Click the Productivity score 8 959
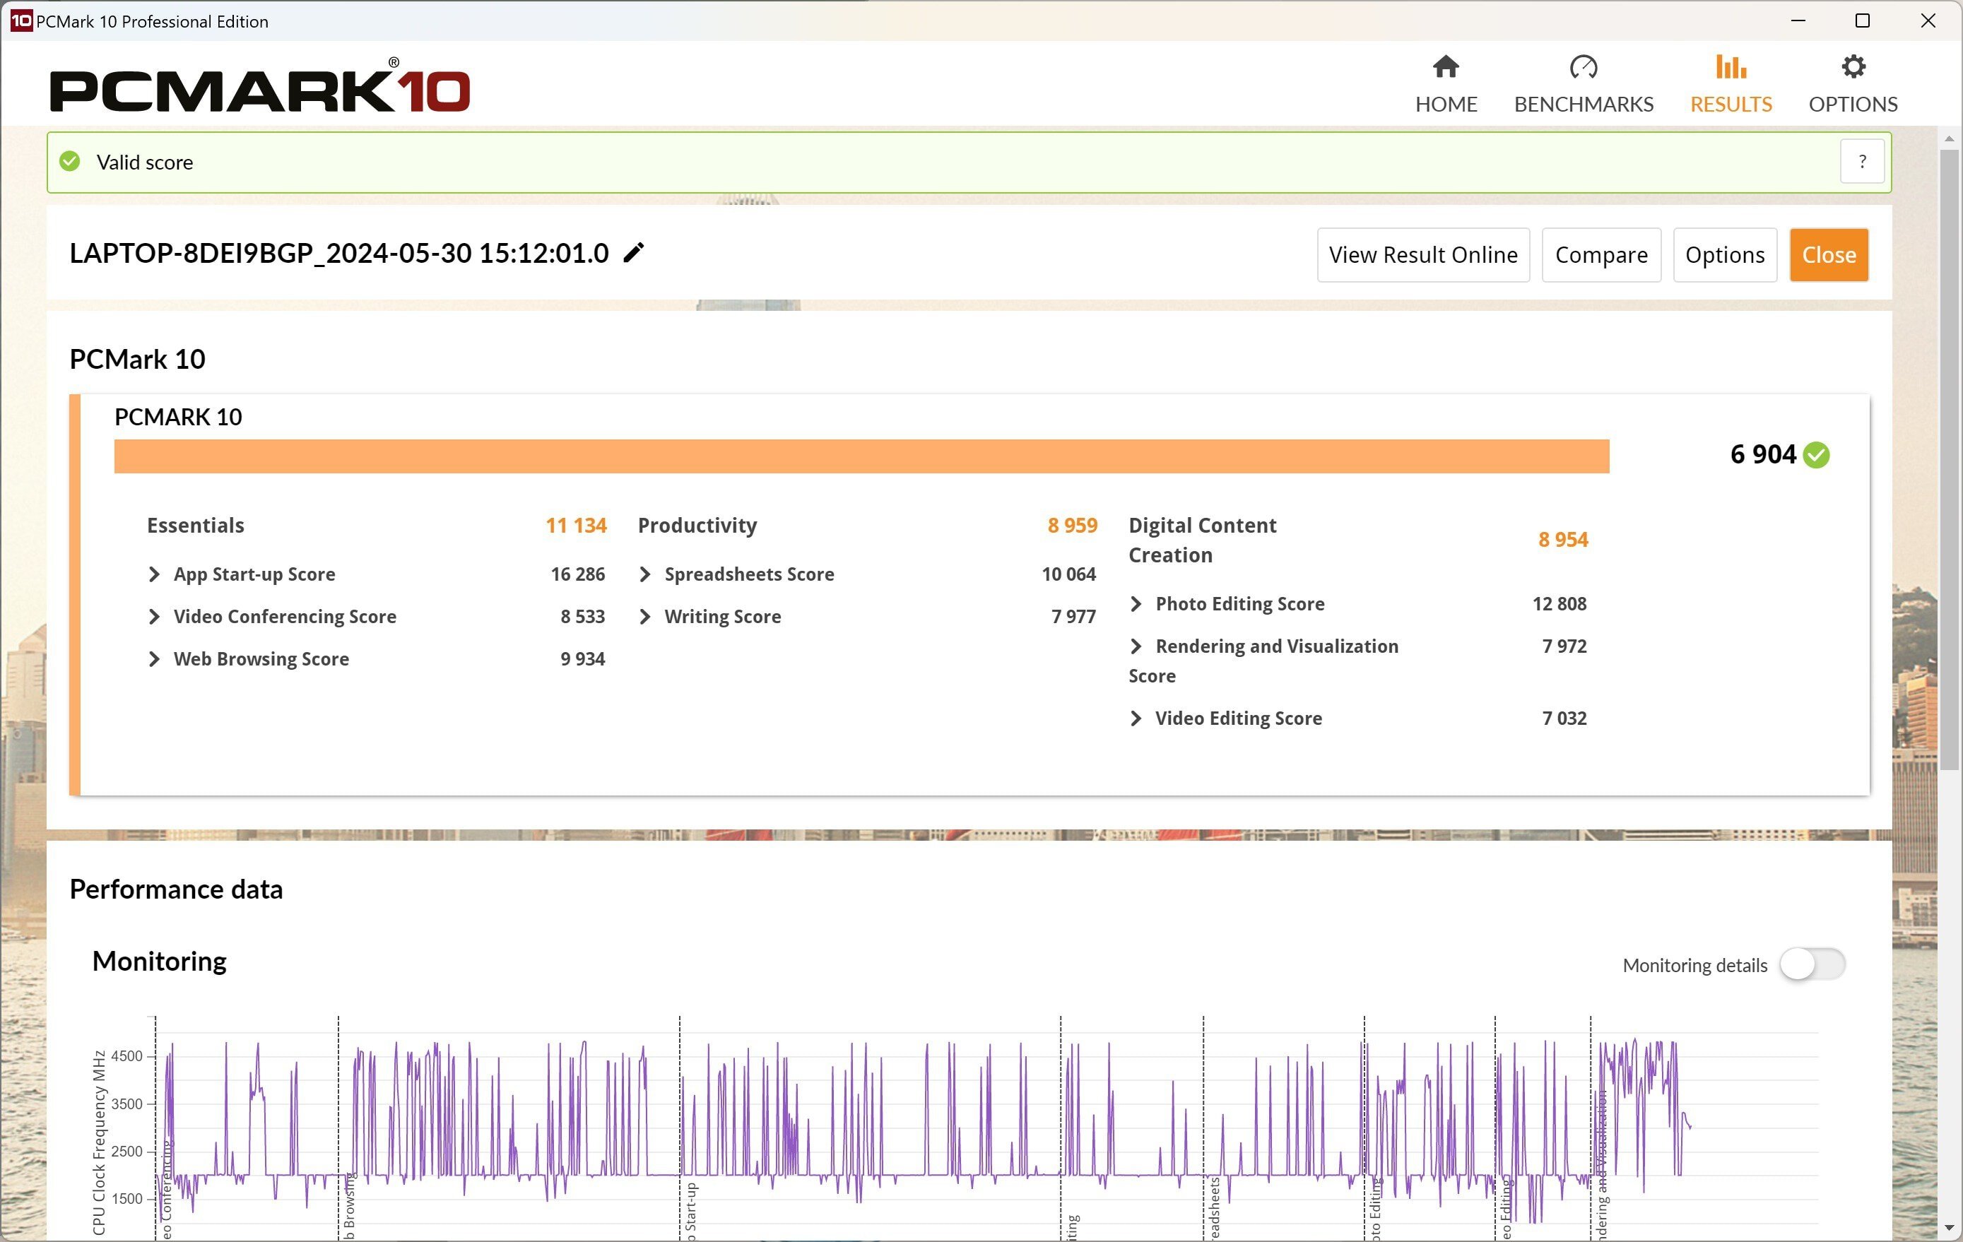Viewport: 1963px width, 1242px height. (x=1072, y=526)
